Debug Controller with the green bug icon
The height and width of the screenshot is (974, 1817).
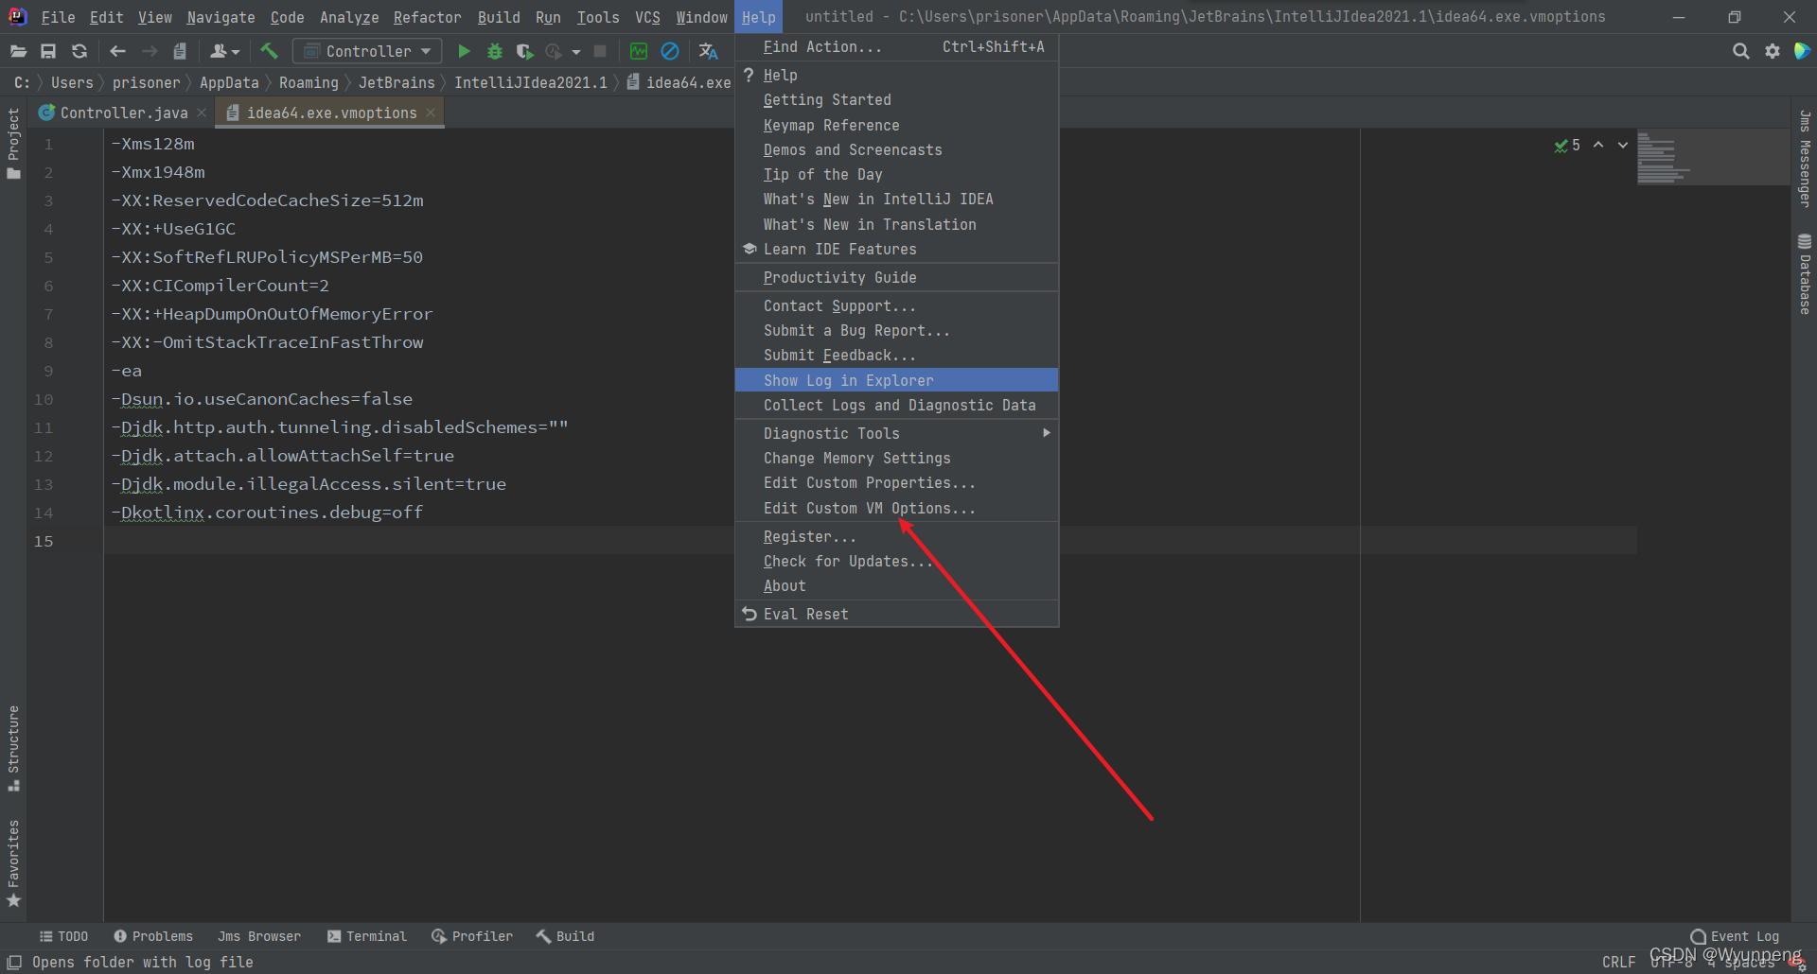click(494, 51)
